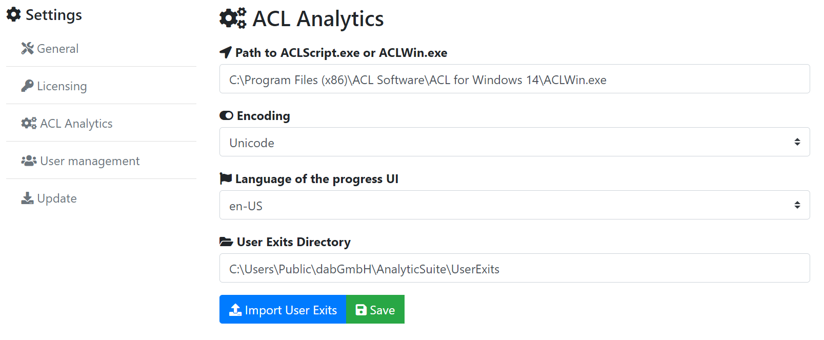Click the users icon beside User management
The image size is (824, 340).
point(28,160)
